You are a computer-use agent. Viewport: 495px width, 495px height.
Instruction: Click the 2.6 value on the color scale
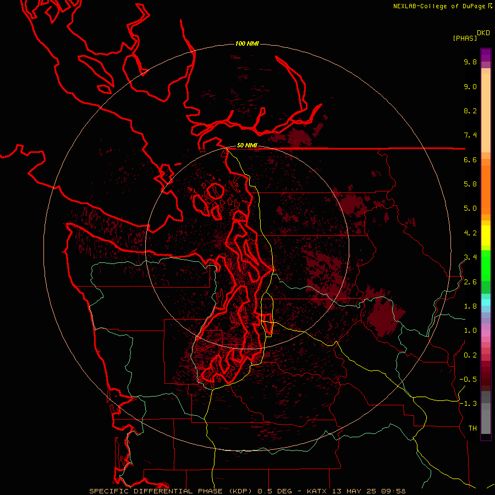tap(470, 282)
